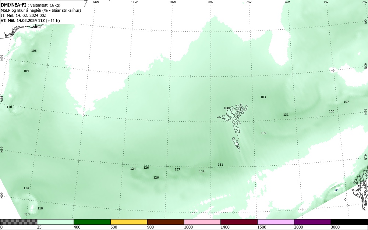The width and height of the screenshot is (368, 230).
Task: Click the 10W longitude label
Action: pyautogui.click(x=173, y=2)
